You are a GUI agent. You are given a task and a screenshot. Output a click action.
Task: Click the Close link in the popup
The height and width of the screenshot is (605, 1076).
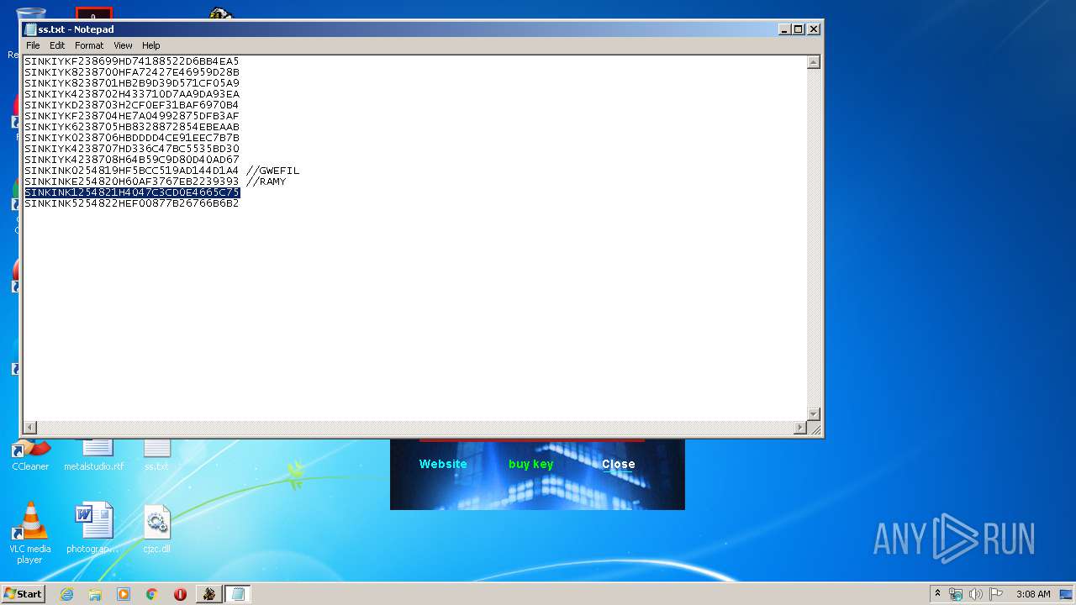coord(618,464)
